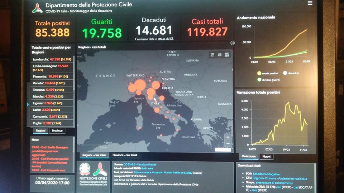Download CSV 'Andamento nazionale'
The width and height of the screenshot is (344, 193).
292,179
